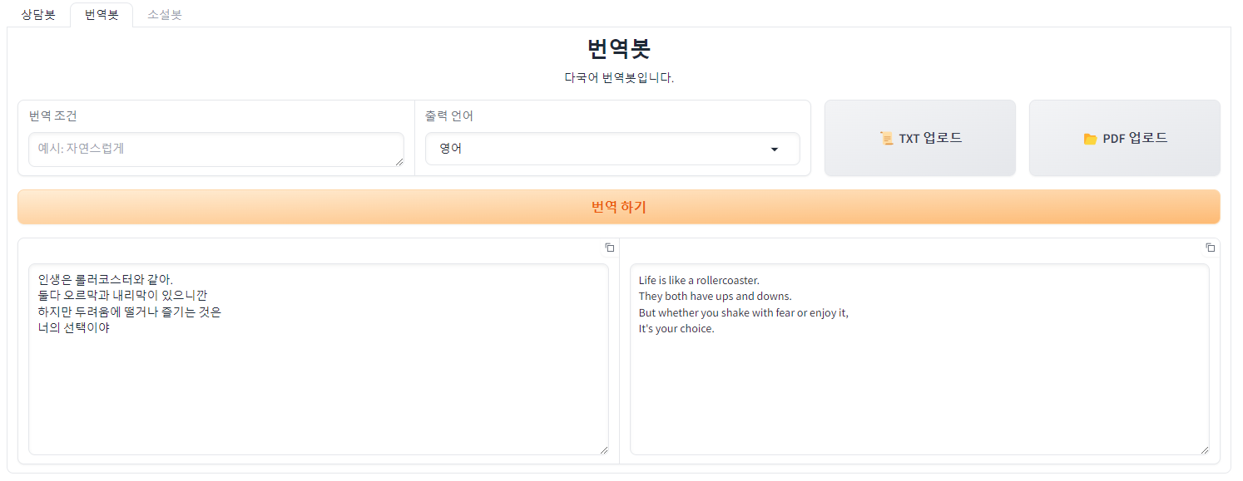Click the line 하지만 두려움에 떨거나 즐기는 것은
This screenshot has width=1243, height=481.
[x=130, y=312]
